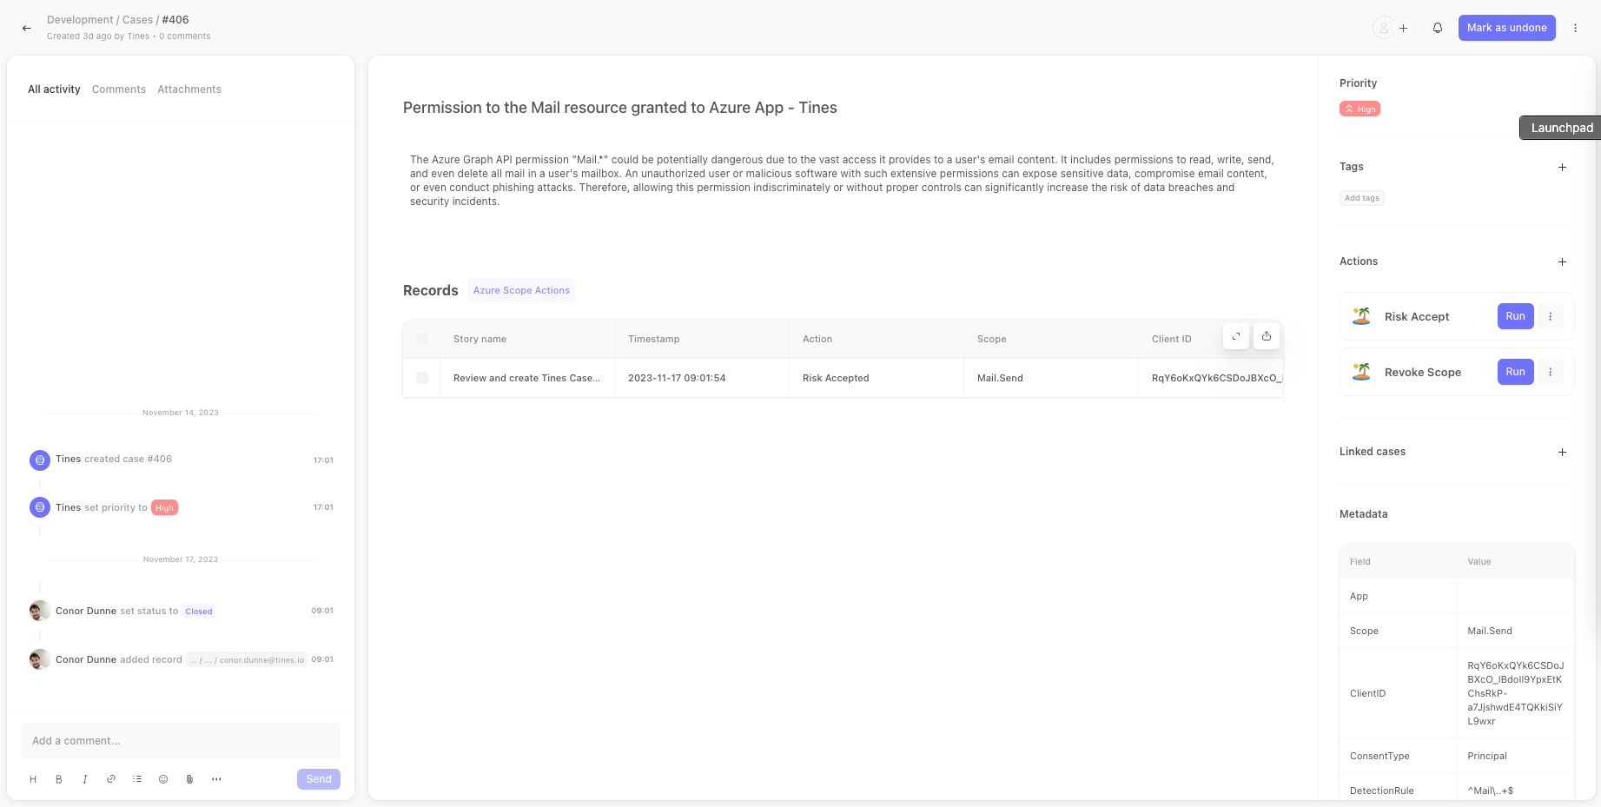Click Conor Dunne avatar on added record entry
This screenshot has width=1601, height=807.
(40, 659)
